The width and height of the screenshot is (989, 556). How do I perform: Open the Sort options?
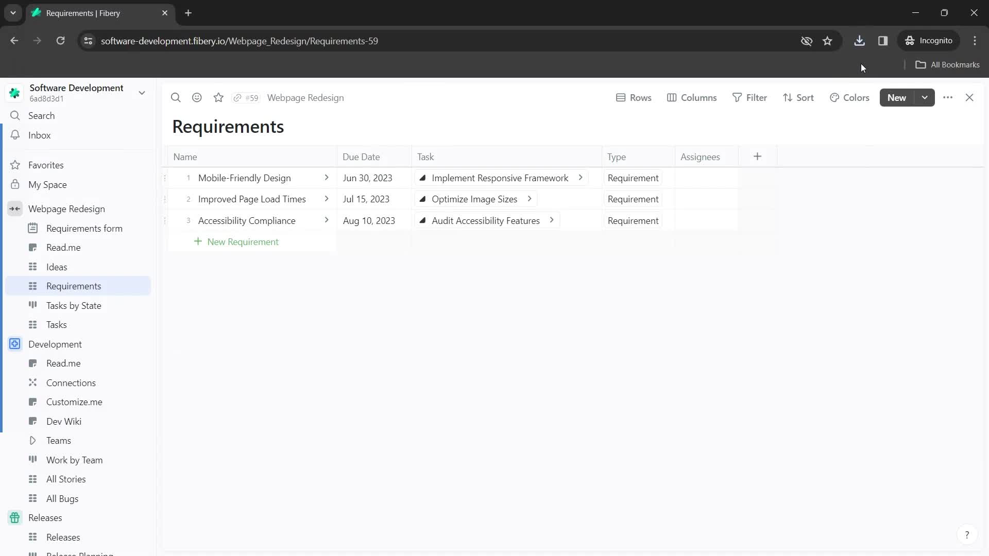(798, 98)
